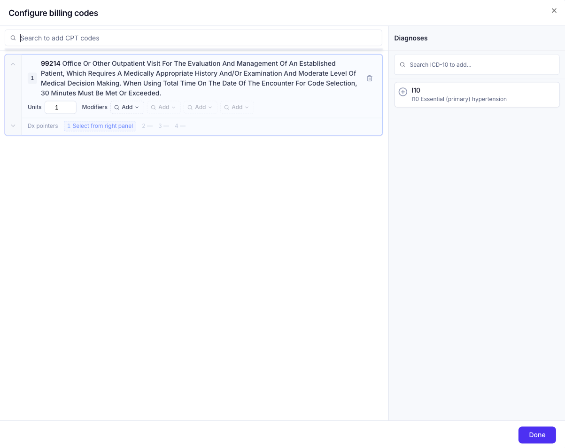Open the third modifier Add dropdown
Image resolution: width=565 pixels, height=448 pixels.
coord(200,107)
